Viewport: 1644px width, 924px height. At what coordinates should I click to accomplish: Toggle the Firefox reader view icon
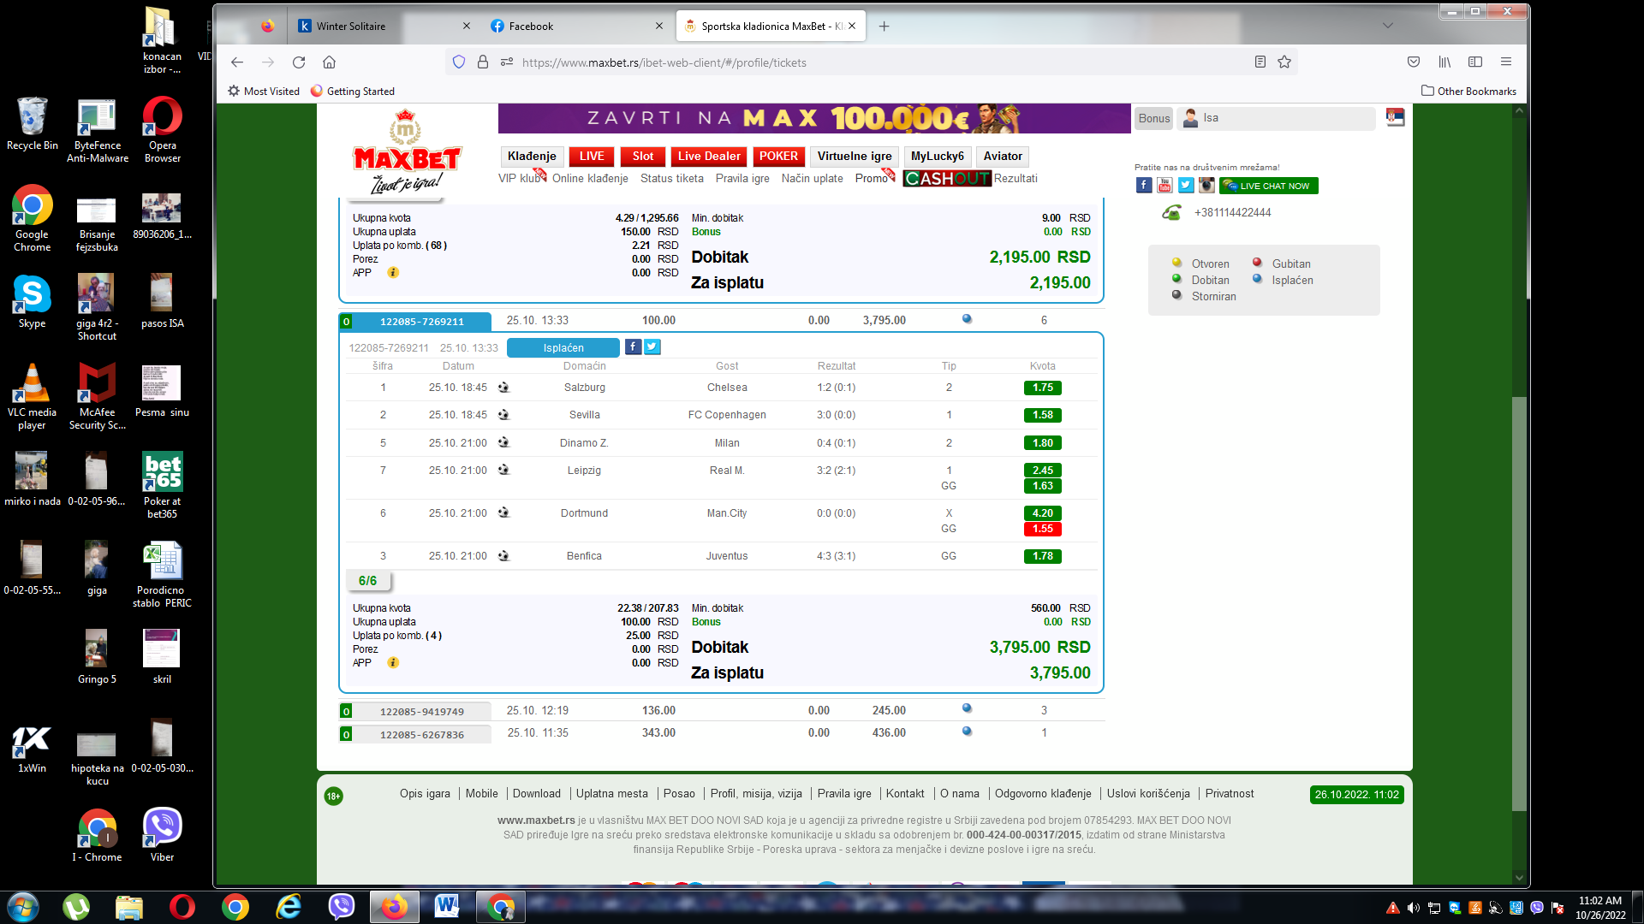pyautogui.click(x=1260, y=62)
